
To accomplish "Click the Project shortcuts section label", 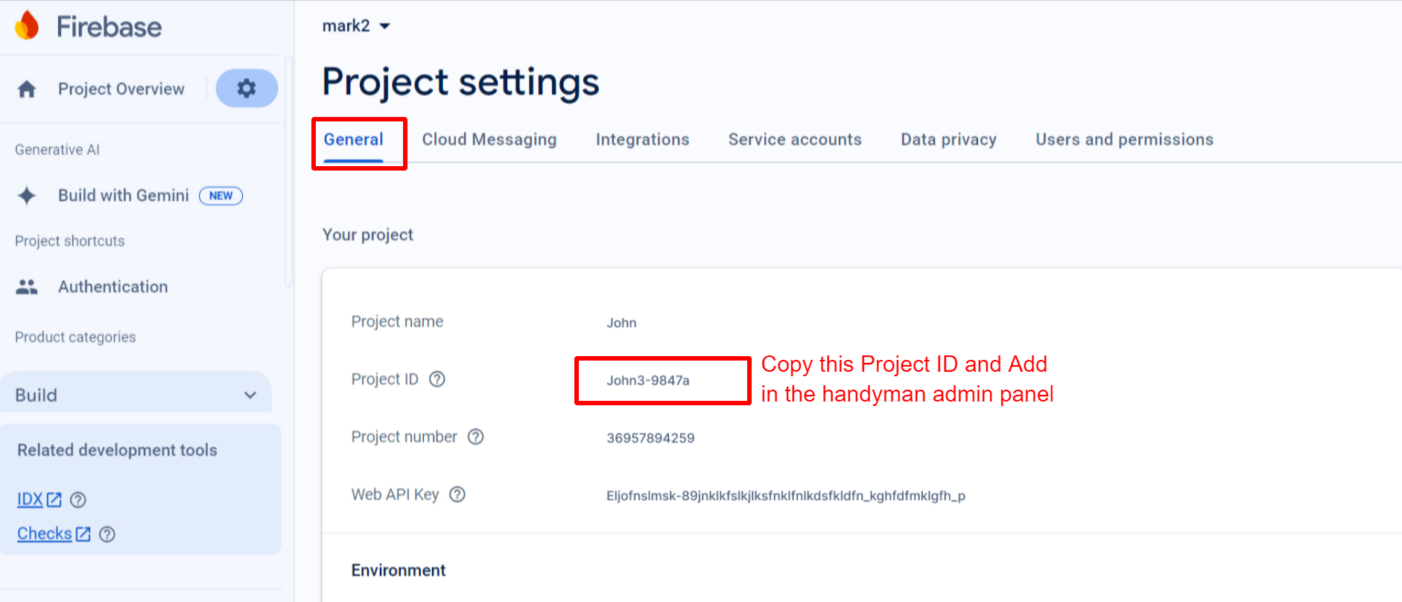I will tap(70, 241).
